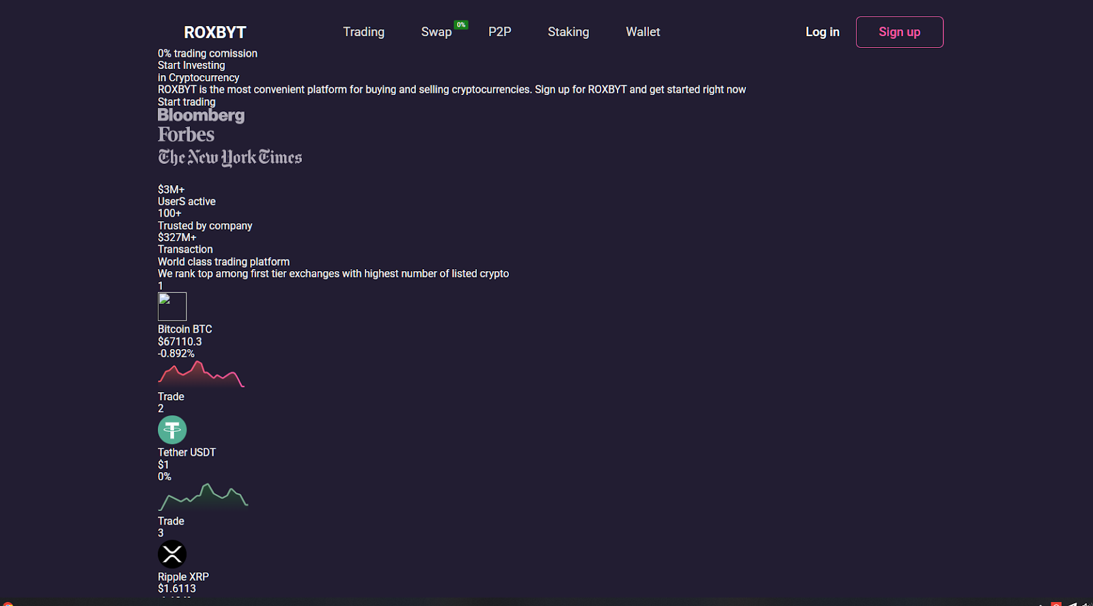Click rank number 3 above Ripple
This screenshot has height=606, width=1093.
coord(161,533)
